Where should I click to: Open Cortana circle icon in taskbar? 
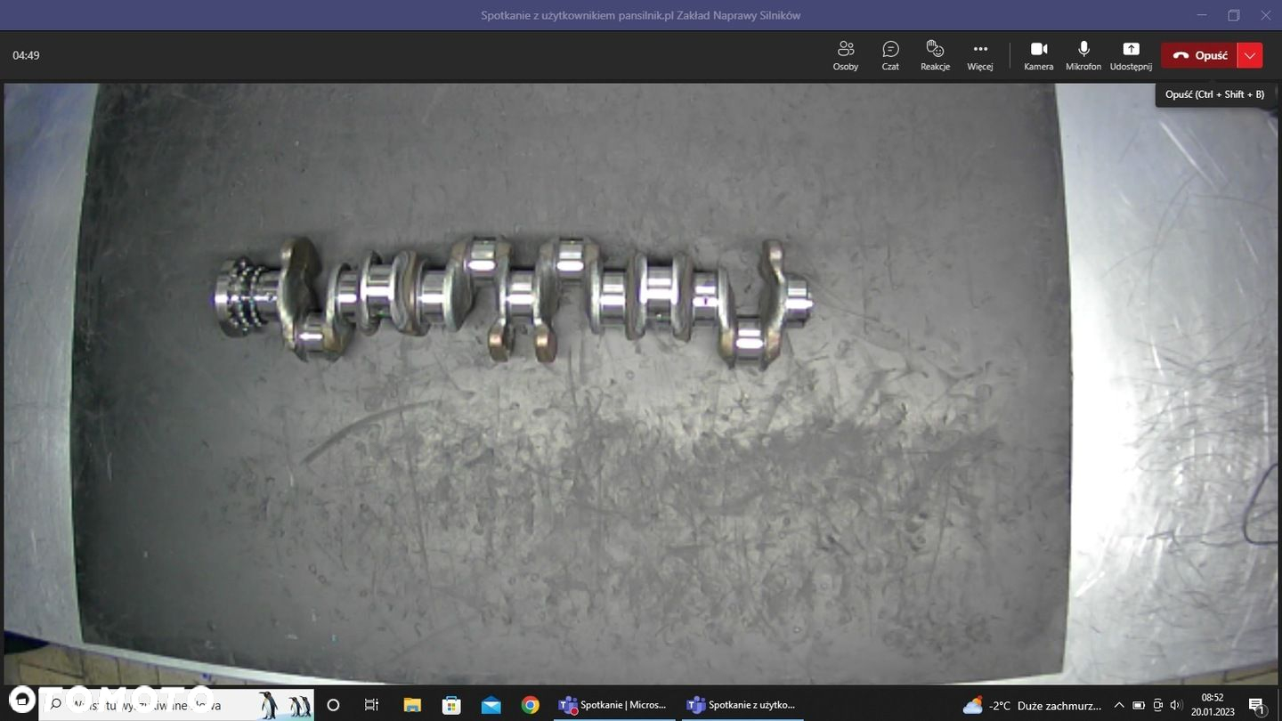point(333,705)
